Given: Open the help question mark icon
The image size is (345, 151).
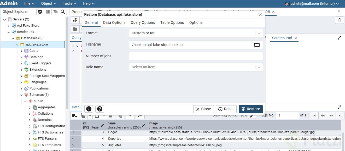Looking at the screenshot, I should point(100,109).
